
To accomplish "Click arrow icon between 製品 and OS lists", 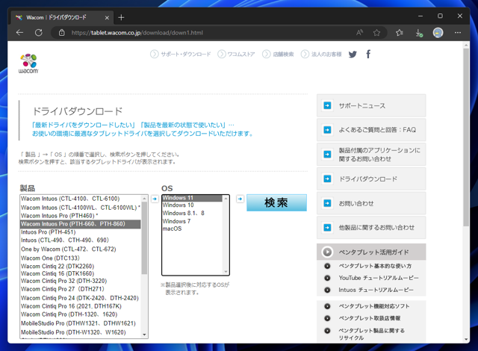I will click(155, 199).
